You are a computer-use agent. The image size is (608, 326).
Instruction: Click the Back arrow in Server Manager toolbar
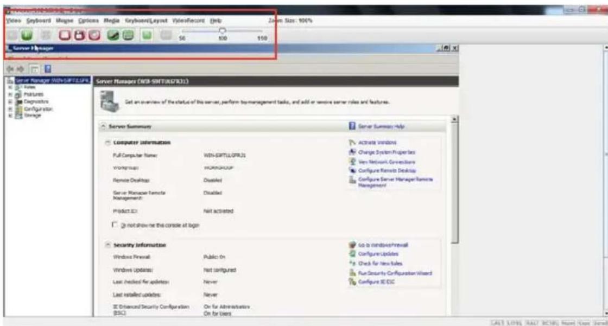point(10,69)
